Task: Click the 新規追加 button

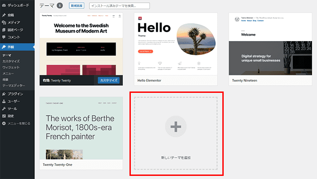Action: 77,6
